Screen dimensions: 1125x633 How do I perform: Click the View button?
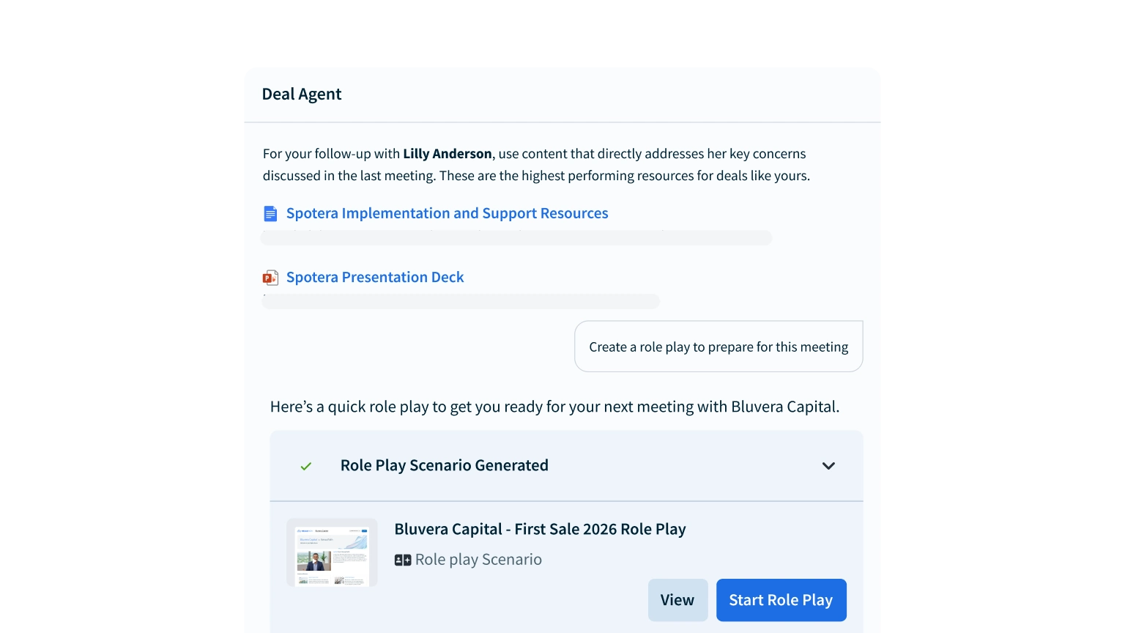pyautogui.click(x=677, y=600)
